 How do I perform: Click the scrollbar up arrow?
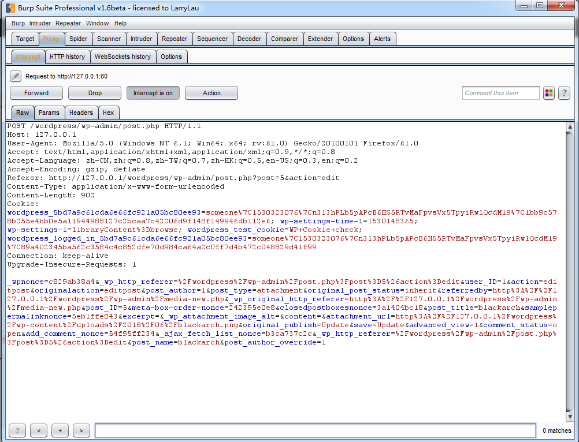point(570,126)
